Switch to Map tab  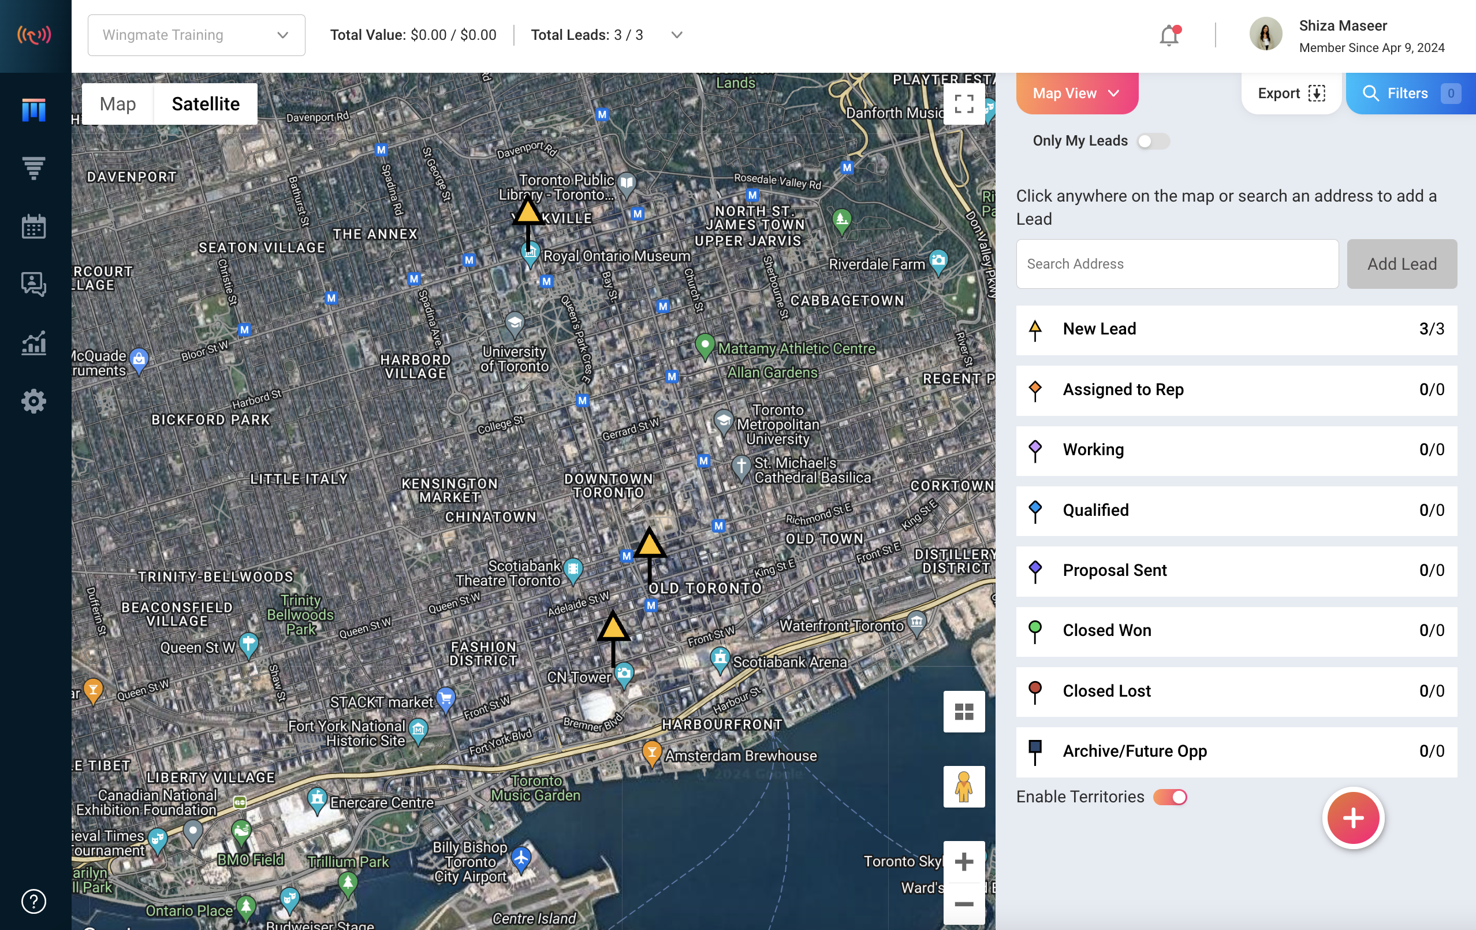click(118, 103)
